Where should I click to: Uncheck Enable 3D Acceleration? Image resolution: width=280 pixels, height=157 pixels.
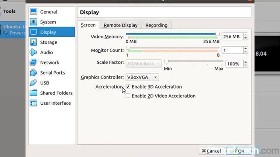(128, 86)
